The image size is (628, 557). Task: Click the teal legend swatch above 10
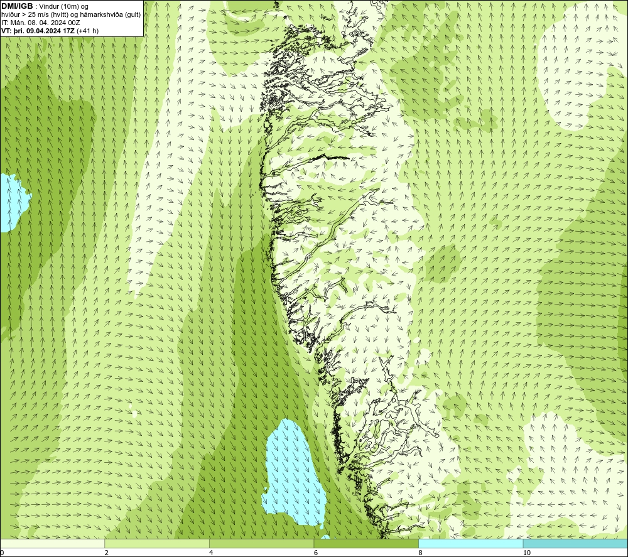coord(575,543)
